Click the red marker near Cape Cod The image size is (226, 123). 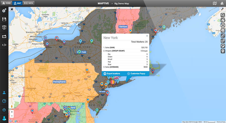(x=153, y=71)
